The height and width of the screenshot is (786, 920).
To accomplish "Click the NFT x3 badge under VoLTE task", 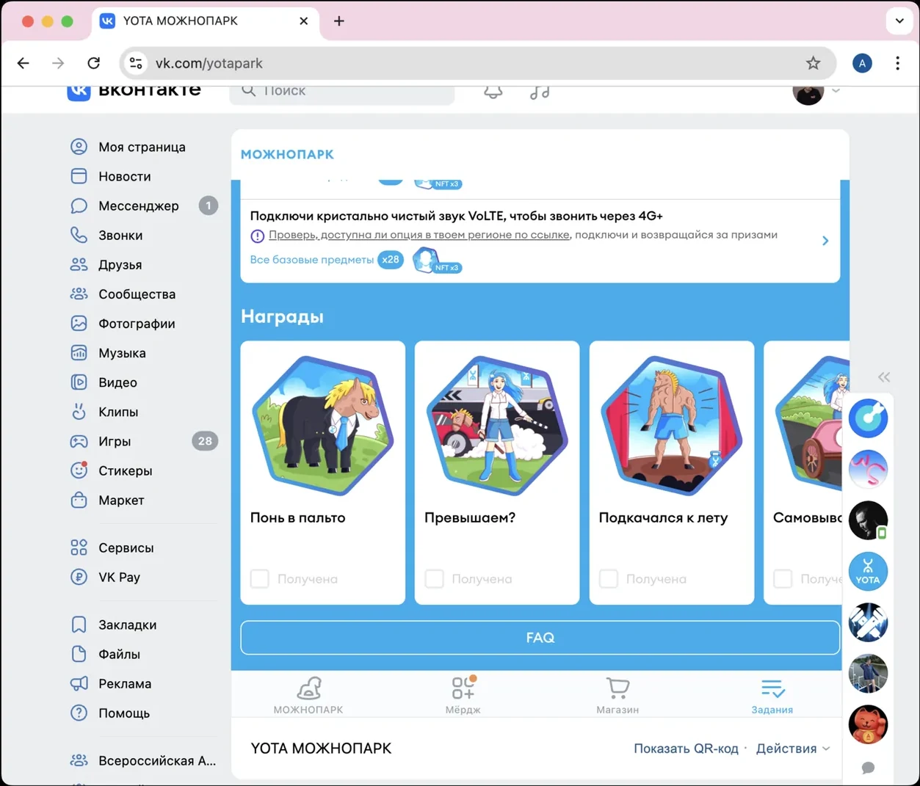I will coord(438,261).
